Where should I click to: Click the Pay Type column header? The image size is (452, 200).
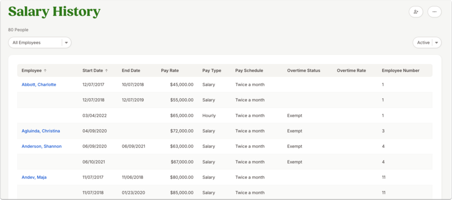(x=211, y=71)
